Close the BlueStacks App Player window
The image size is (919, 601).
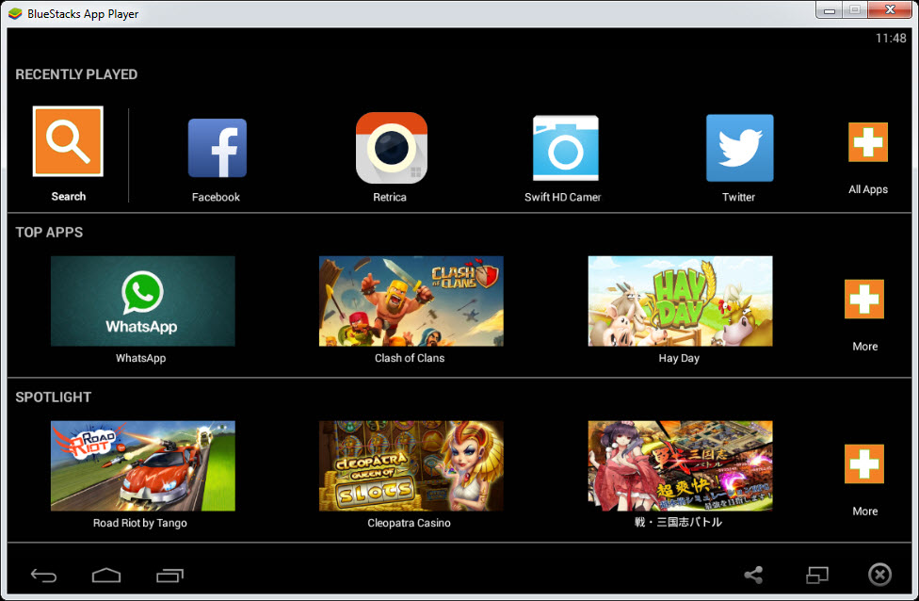890,10
